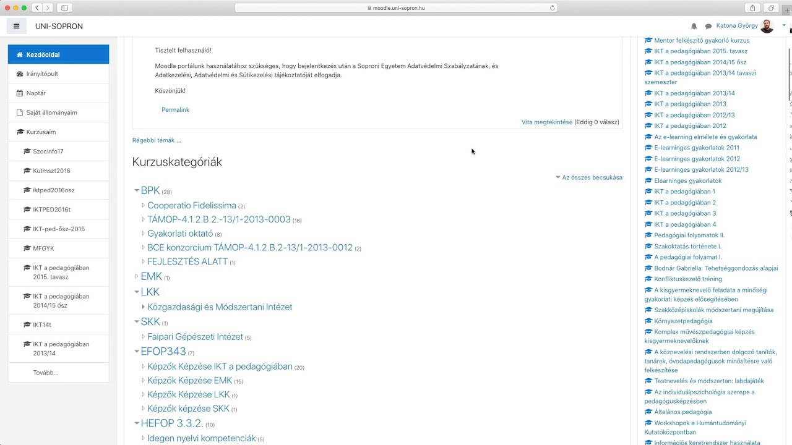This screenshot has width=792, height=445.
Task: Show more courses via Tovább...
Action: tap(46, 373)
